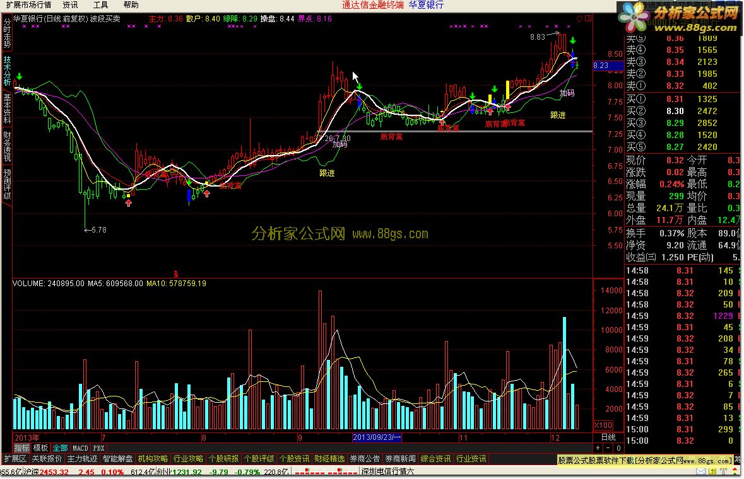Click the red S marker above volume pane

pyautogui.click(x=175, y=274)
